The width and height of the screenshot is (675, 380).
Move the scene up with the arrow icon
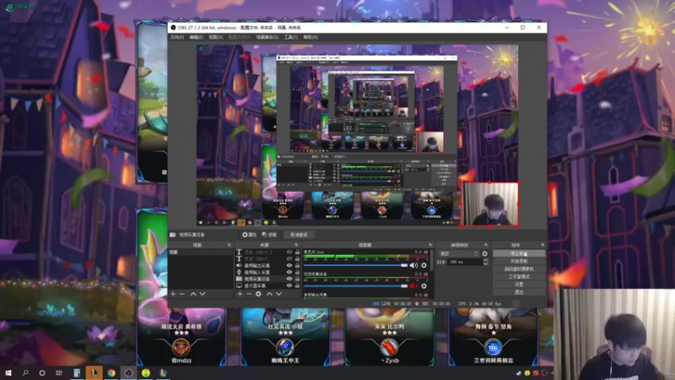click(x=193, y=294)
